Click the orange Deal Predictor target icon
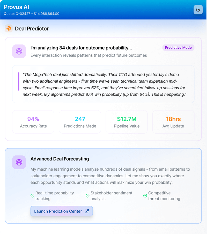Screen dimensions: 207x234 (x=9, y=28)
